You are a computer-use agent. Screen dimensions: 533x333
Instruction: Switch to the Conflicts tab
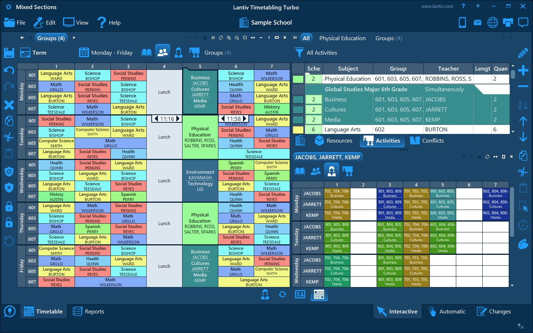tap(427, 140)
